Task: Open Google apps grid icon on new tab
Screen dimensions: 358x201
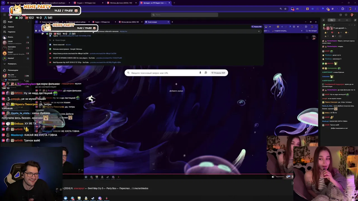Action: point(307,37)
